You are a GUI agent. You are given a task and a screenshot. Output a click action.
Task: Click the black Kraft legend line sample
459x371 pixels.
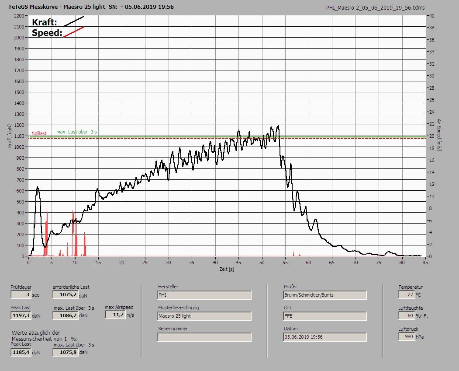[74, 21]
